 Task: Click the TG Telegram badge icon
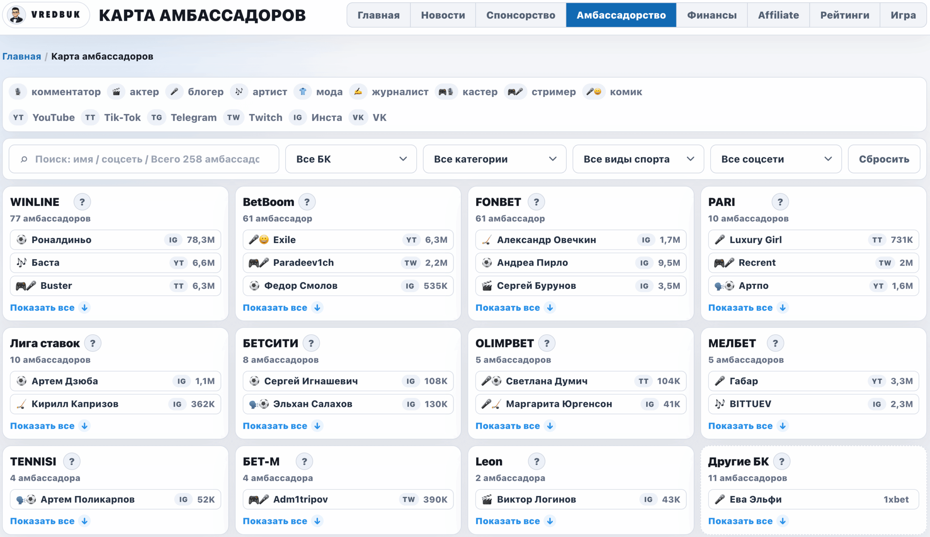157,118
